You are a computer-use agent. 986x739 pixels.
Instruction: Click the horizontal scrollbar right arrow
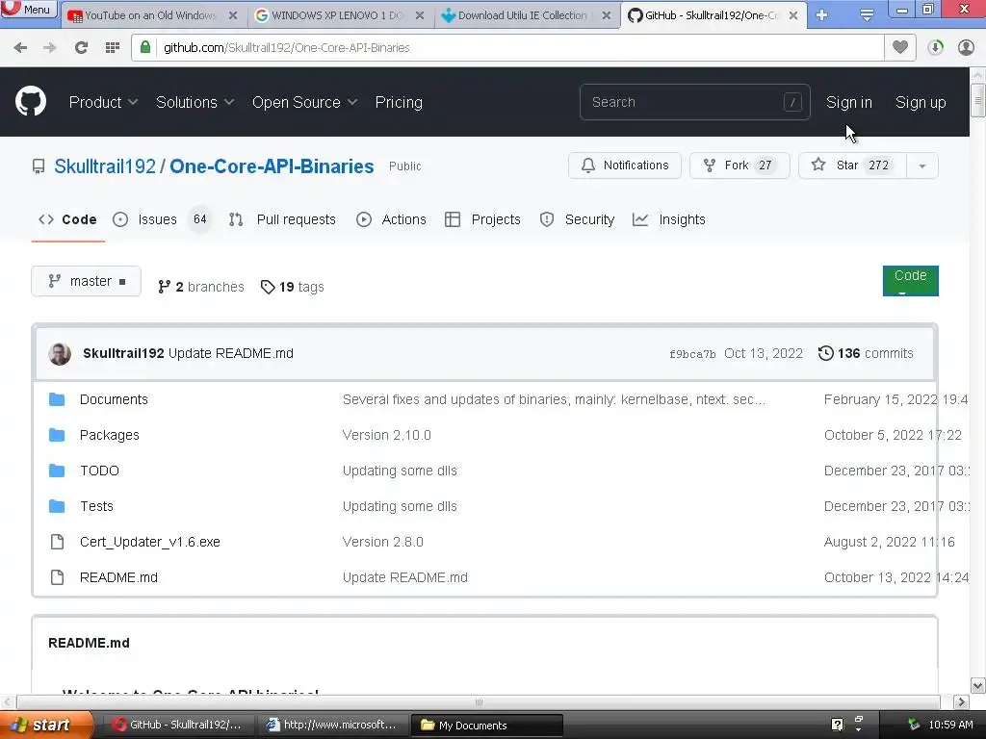961,701
